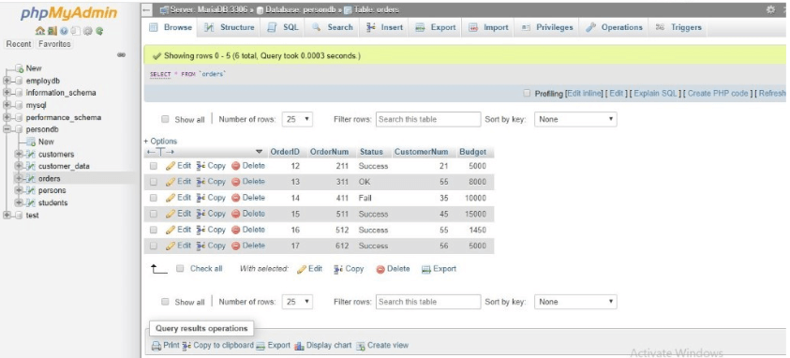Image resolution: width=790 pixels, height=358 pixels.
Task: Click With selected Edit pencil icon
Action: 302,269
